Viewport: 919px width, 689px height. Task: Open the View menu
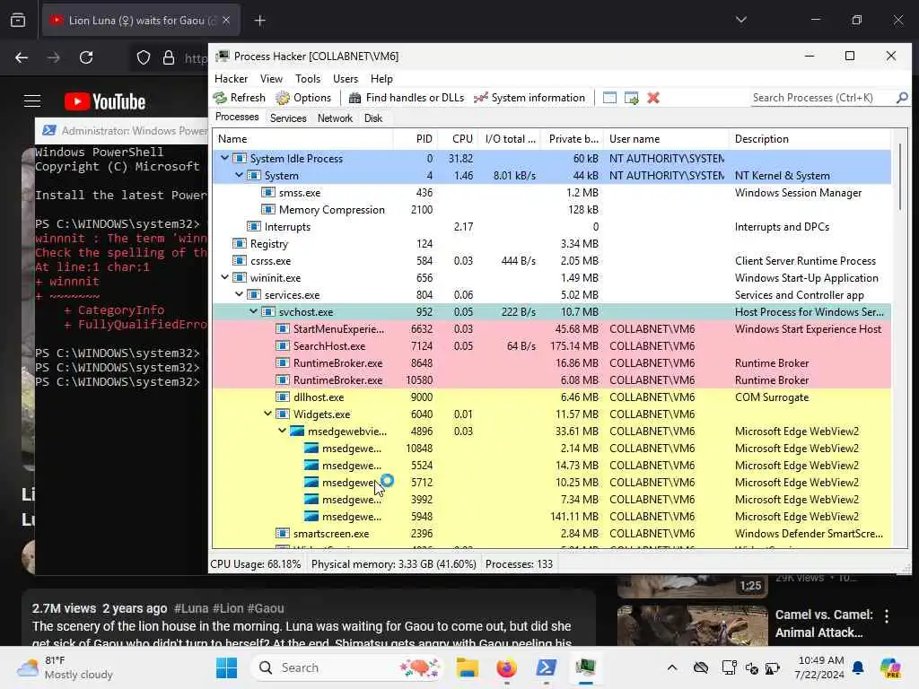pyautogui.click(x=271, y=79)
